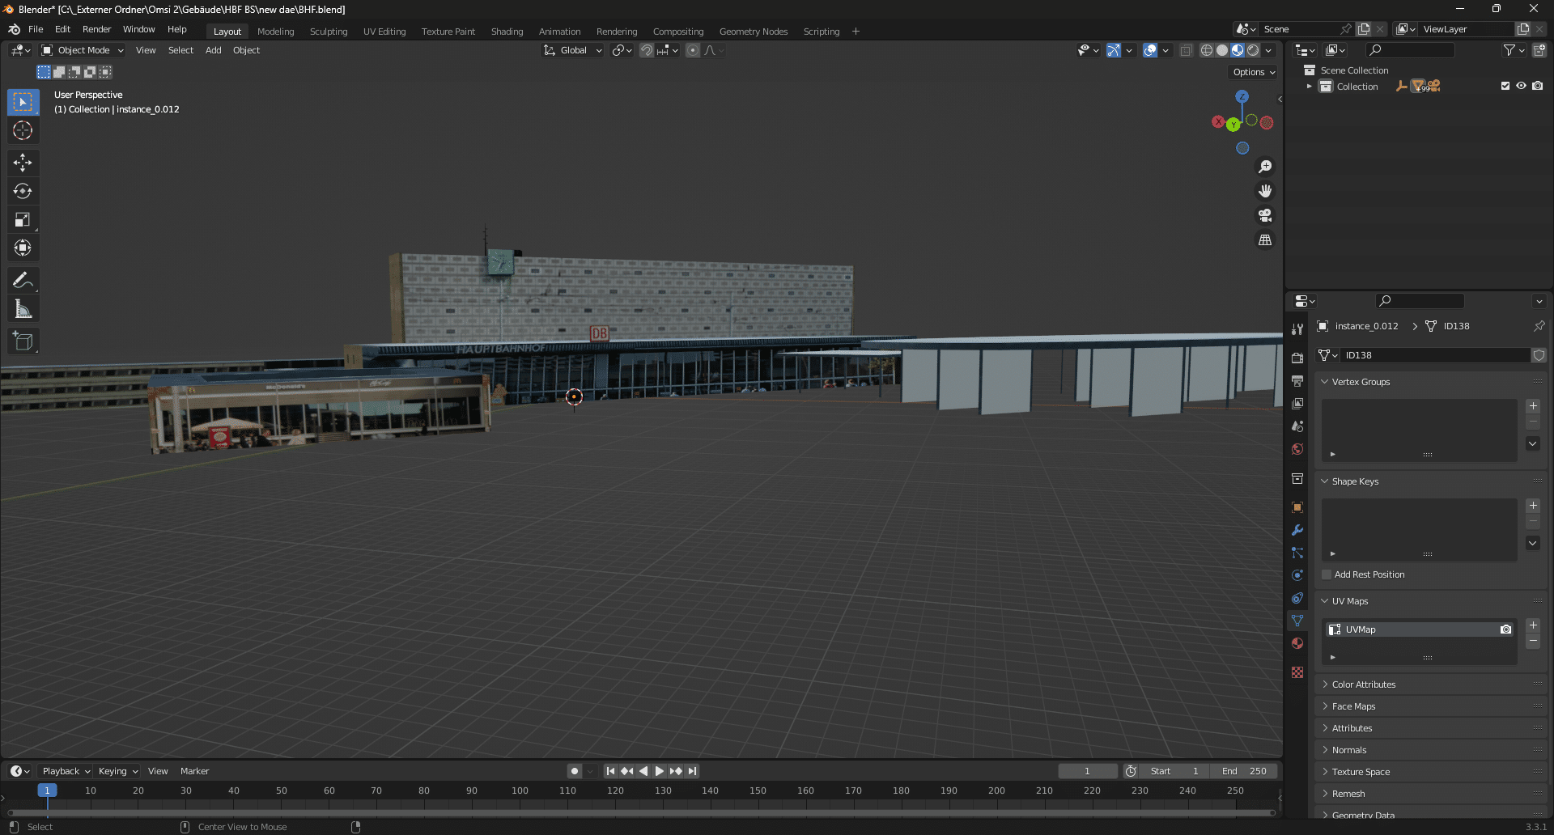
Task: Select the Move tool in toolbar
Action: [x=23, y=163]
